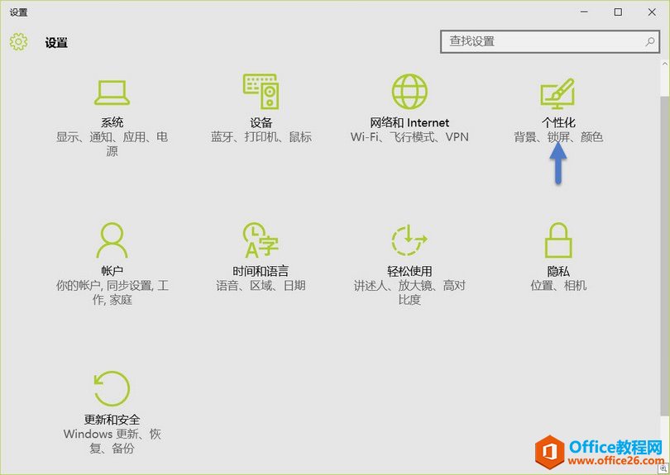Select the 系统 category title
This screenshot has width=670, height=475.
[x=112, y=122]
